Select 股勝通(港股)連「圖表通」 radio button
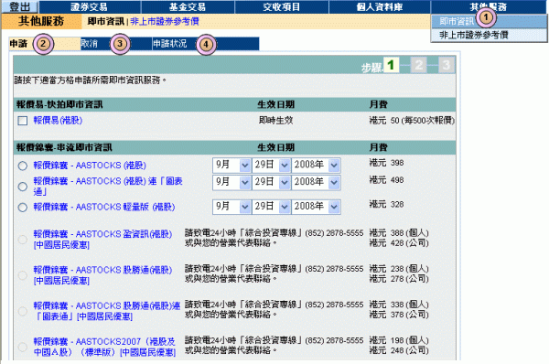 click(x=23, y=311)
